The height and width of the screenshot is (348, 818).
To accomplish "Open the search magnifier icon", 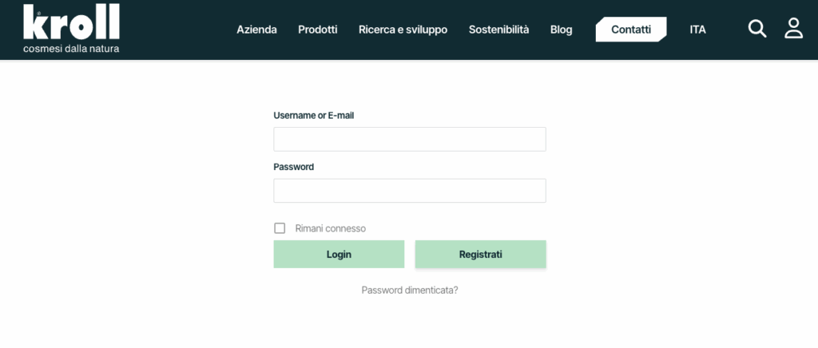I will (x=756, y=30).
